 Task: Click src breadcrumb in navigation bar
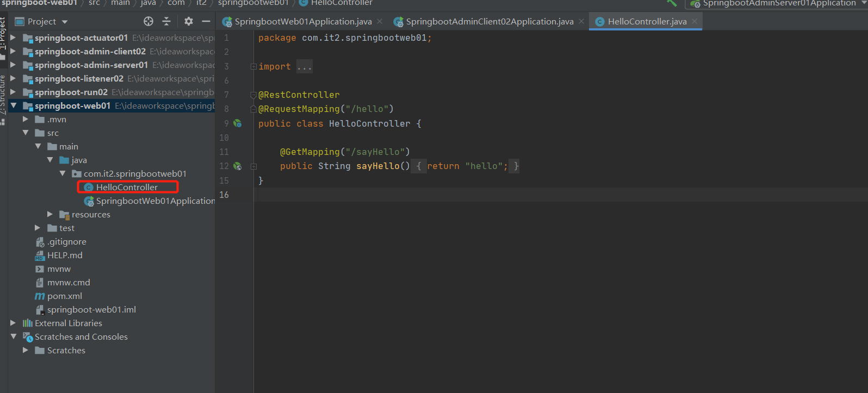[x=94, y=3]
